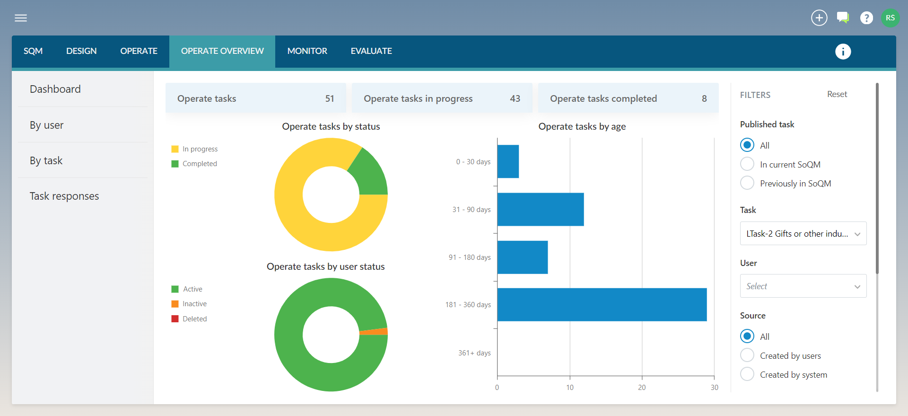Open the chat messages icon
Viewport: 908px width, 416px height.
(843, 18)
